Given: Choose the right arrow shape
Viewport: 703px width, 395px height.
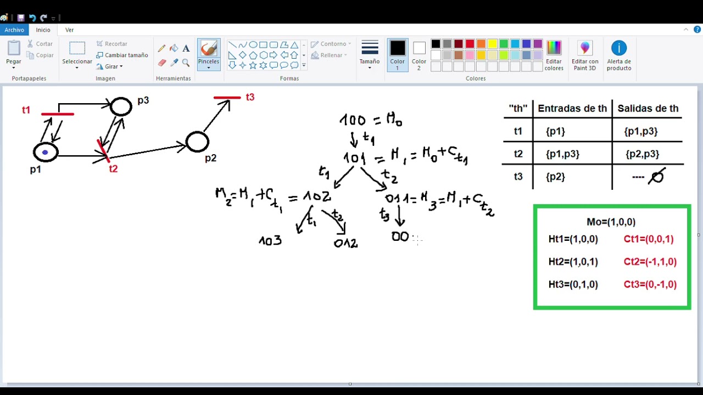Looking at the screenshot, I should click(x=274, y=55).
